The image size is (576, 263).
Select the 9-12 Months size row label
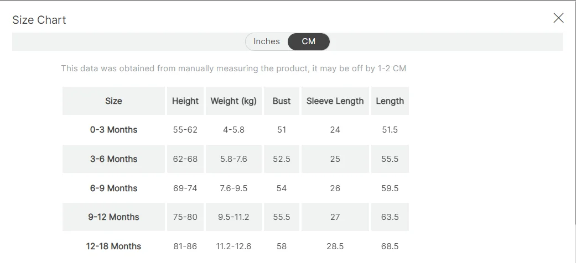pos(113,217)
